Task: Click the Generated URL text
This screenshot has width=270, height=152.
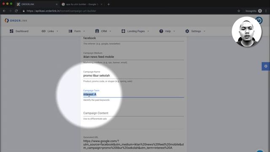Action: [x=133, y=144]
